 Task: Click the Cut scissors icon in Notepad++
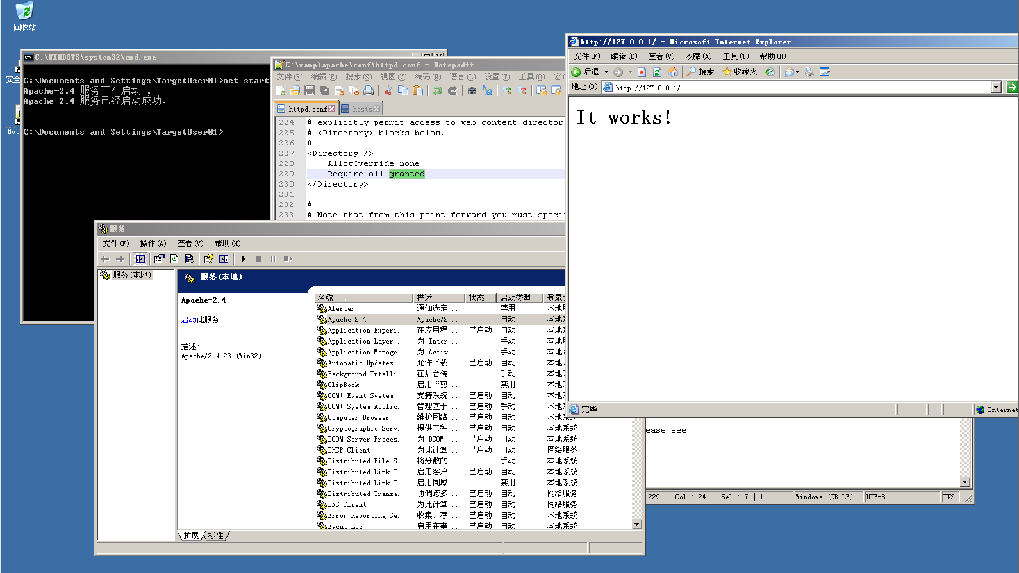coord(388,91)
